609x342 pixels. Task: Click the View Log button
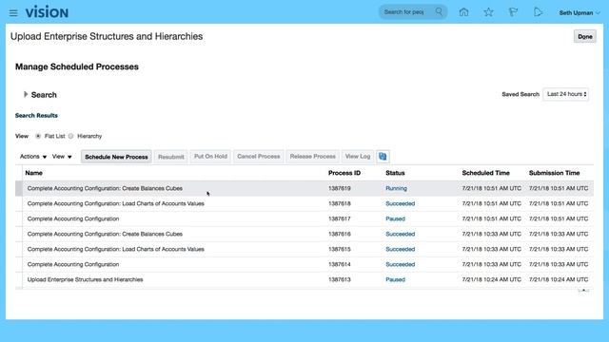pos(358,156)
